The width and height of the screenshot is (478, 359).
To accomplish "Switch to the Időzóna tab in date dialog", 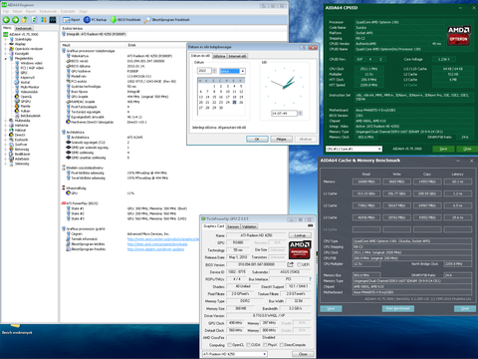I will point(219,56).
